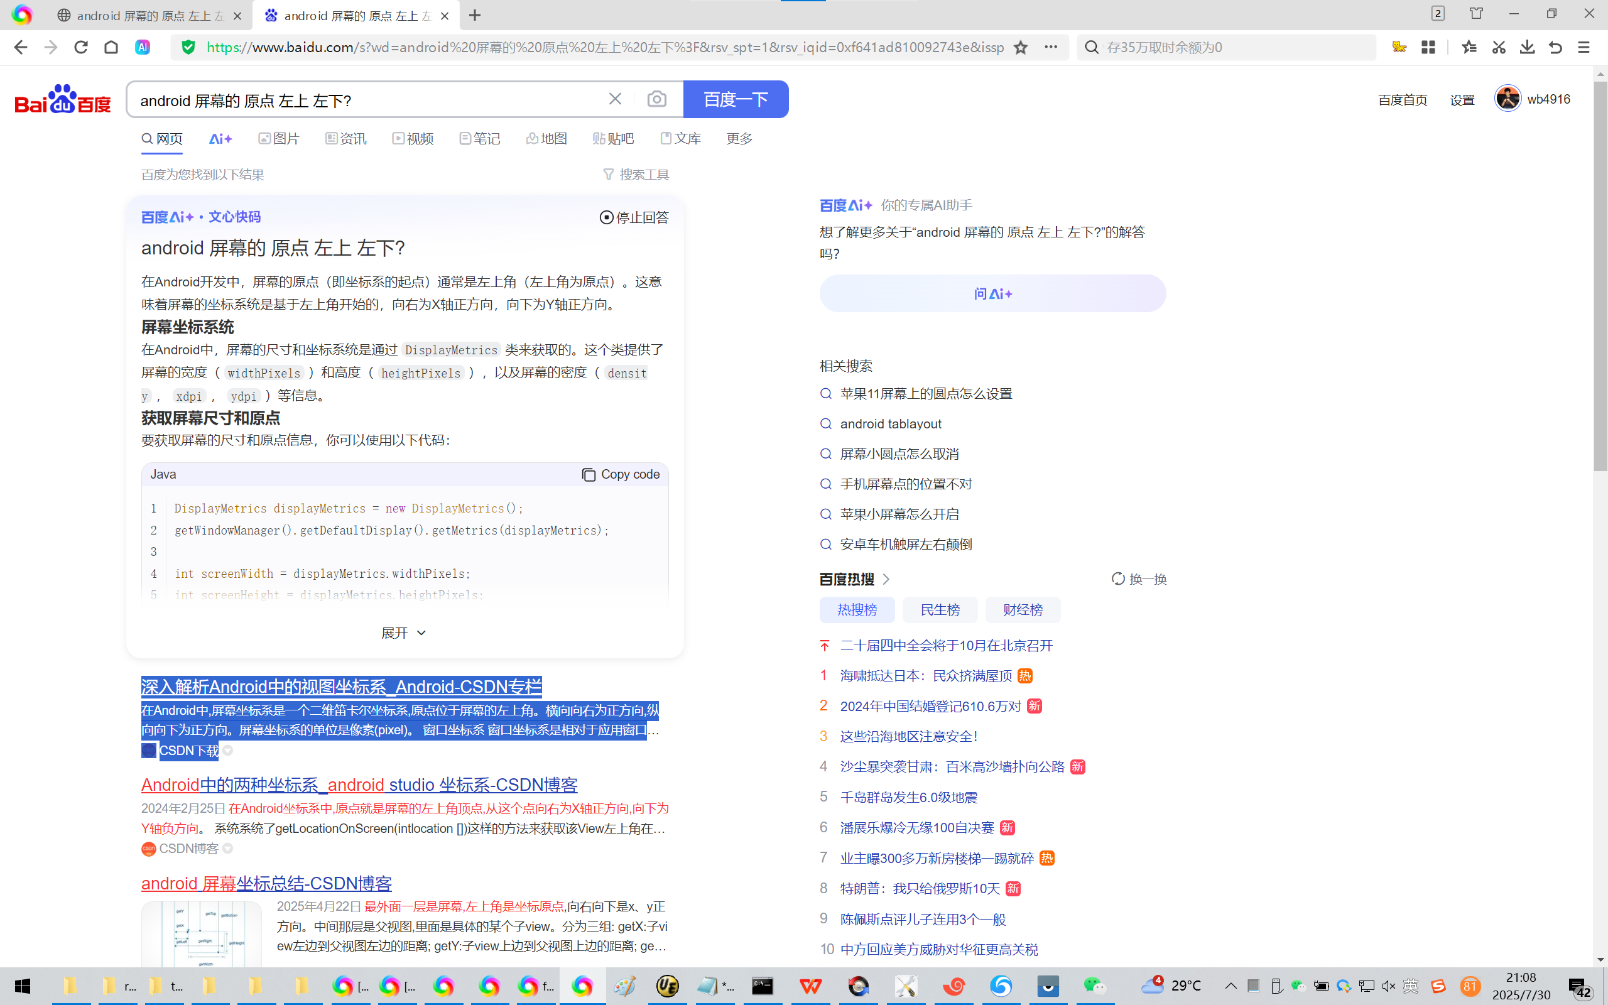The height and width of the screenshot is (1005, 1608).
Task: Click the undo closed tab icon
Action: tap(1555, 47)
